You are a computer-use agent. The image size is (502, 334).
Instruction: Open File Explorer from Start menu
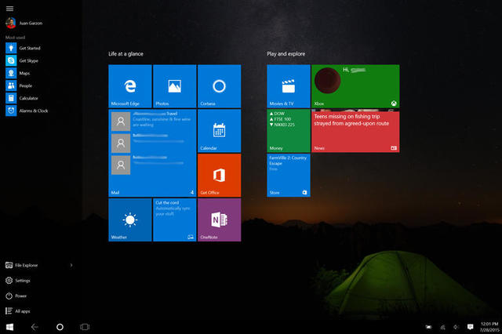tap(22, 265)
